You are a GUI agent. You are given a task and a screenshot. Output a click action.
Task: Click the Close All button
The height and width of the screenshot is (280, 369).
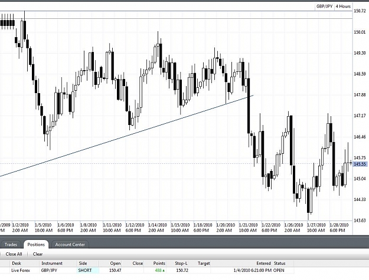(14, 254)
